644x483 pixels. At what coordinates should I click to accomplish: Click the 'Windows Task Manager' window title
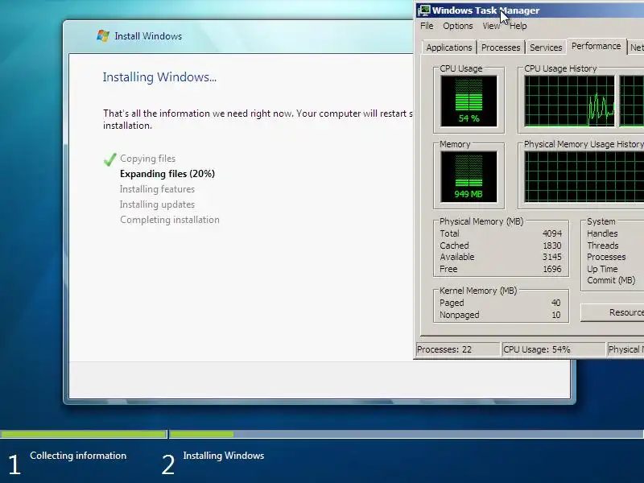[485, 10]
